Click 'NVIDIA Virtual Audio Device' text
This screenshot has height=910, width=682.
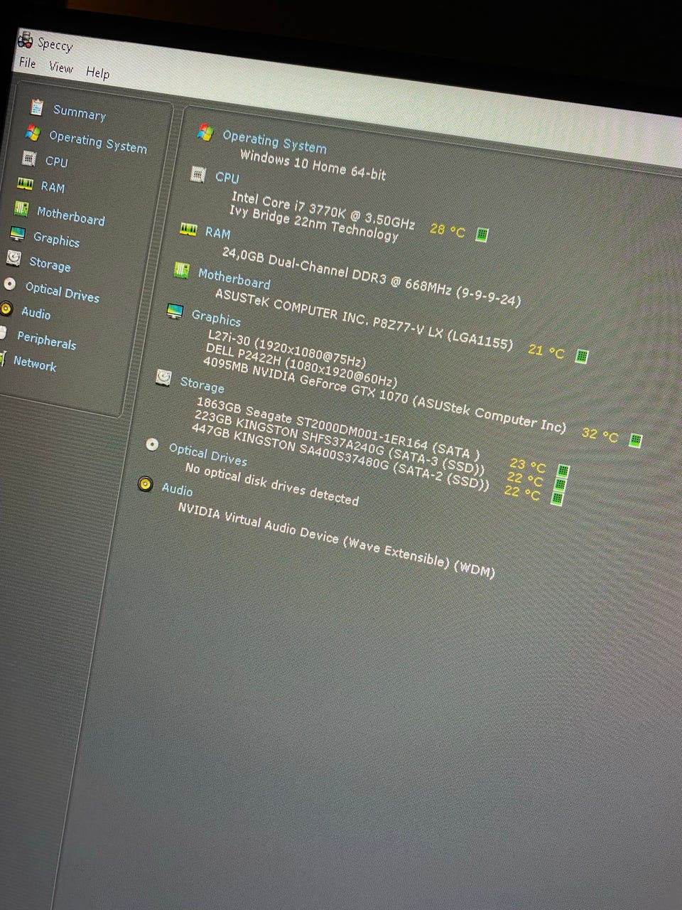tap(258, 523)
